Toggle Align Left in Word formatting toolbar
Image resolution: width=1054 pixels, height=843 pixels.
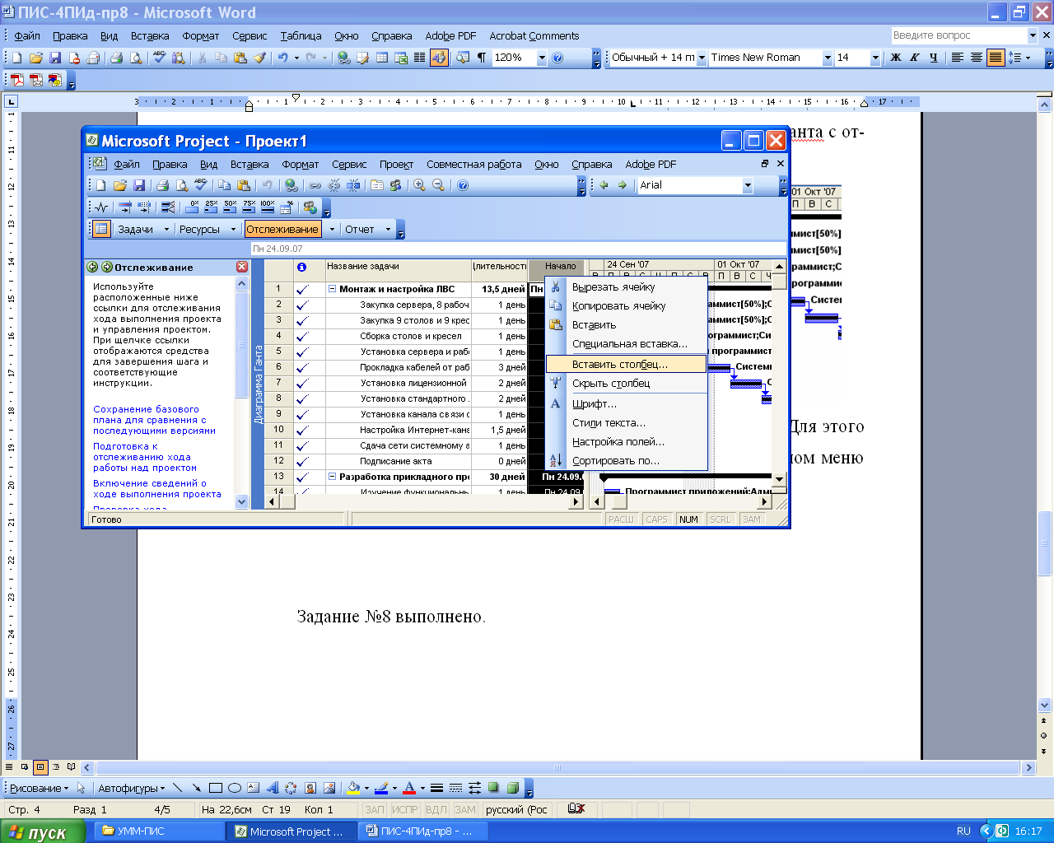(x=958, y=58)
